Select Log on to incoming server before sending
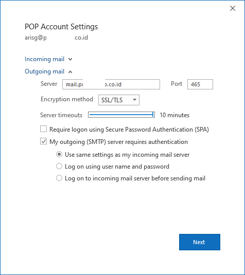This screenshot has height=275, width=245. [59, 178]
